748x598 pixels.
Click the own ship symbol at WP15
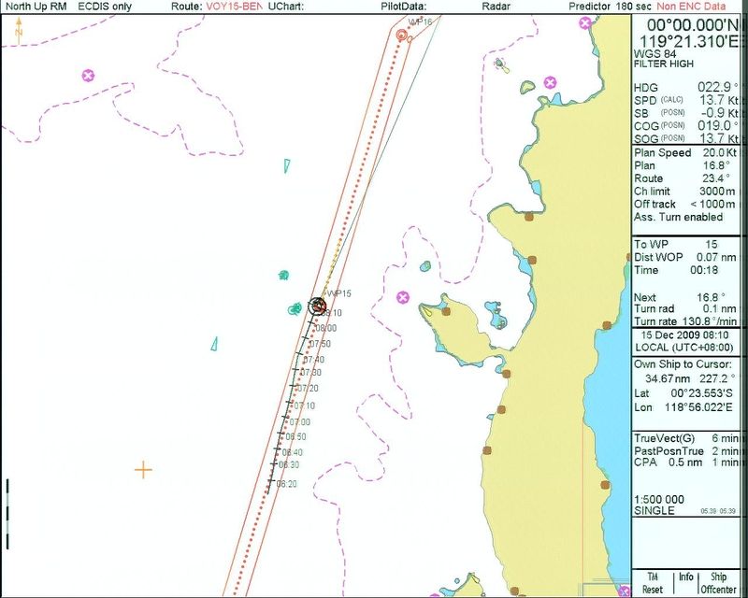point(317,306)
